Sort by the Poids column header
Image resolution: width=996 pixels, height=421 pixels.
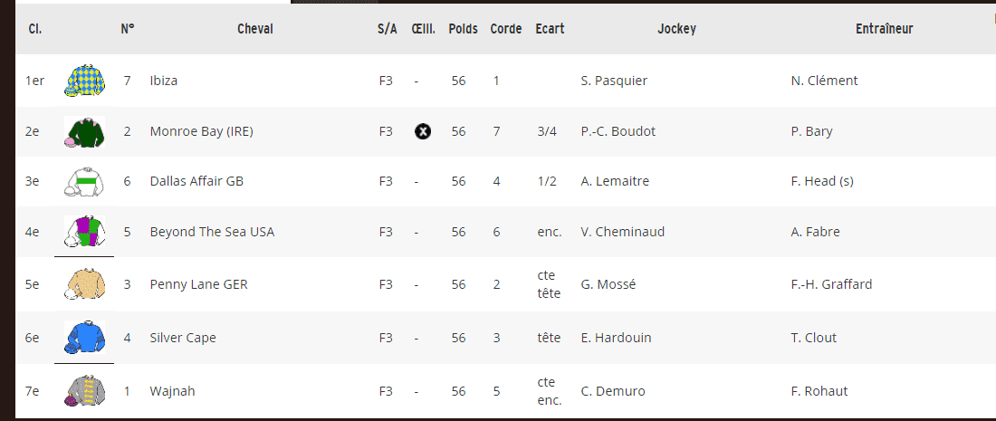pyautogui.click(x=464, y=29)
